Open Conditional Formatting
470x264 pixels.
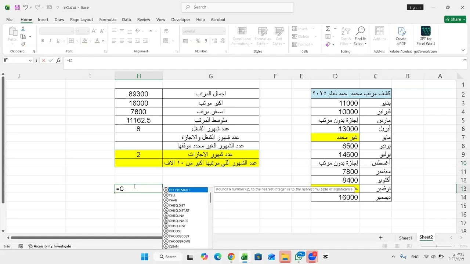coord(242,36)
